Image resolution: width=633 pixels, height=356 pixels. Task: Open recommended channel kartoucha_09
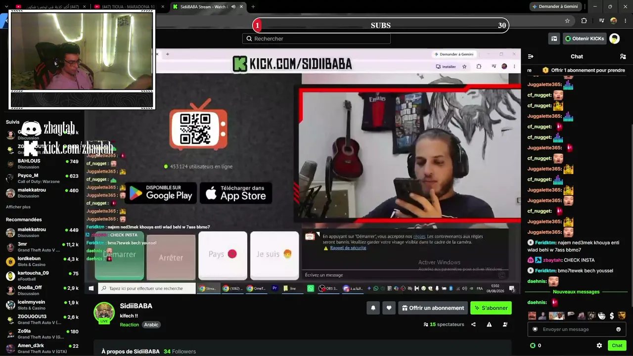pyautogui.click(x=42, y=276)
